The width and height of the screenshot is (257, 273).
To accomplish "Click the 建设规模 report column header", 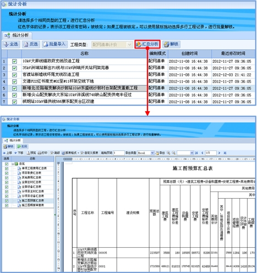I will click(x=133, y=213).
